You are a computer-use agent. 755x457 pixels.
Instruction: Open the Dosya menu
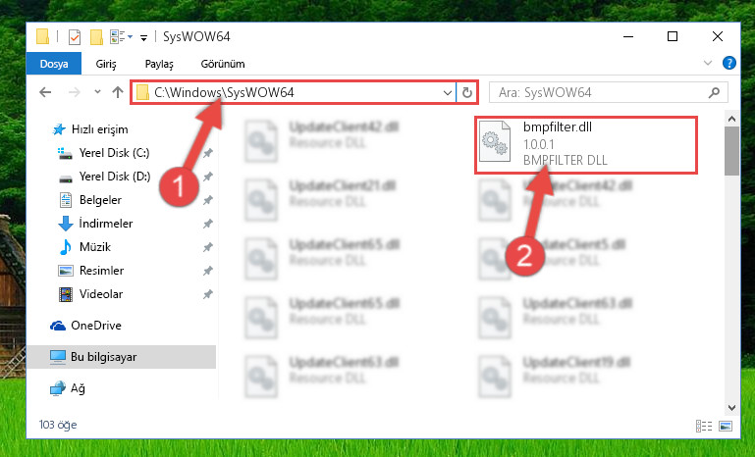pyautogui.click(x=54, y=64)
